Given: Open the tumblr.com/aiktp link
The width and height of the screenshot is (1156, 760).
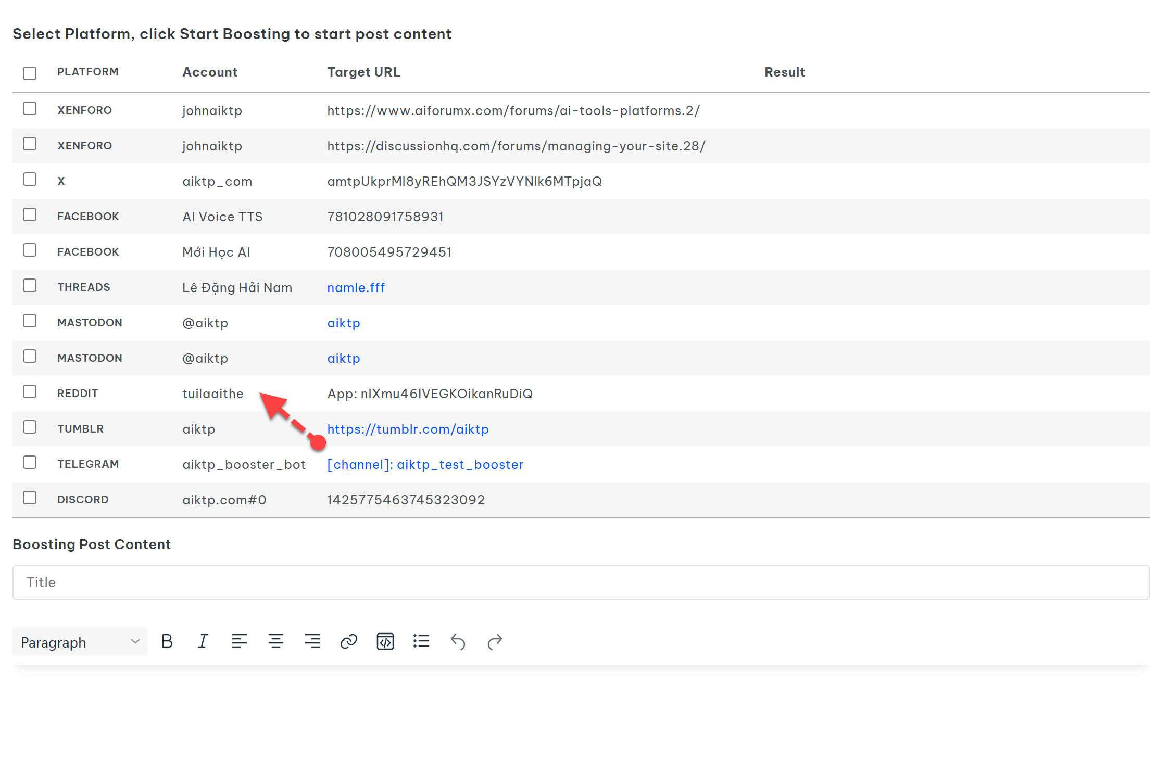Looking at the screenshot, I should pyautogui.click(x=408, y=429).
